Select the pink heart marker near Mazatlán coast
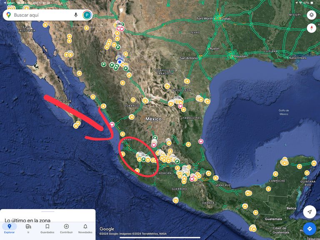This screenshot has height=240, width=320. 112,124
